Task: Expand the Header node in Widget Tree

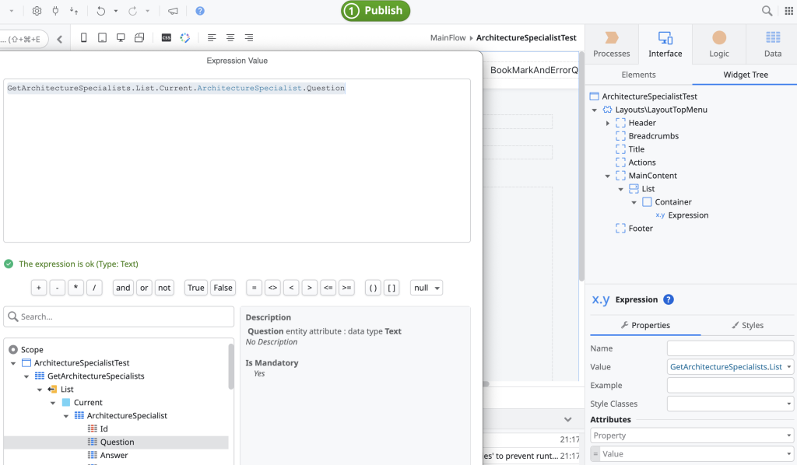Action: tap(607, 123)
